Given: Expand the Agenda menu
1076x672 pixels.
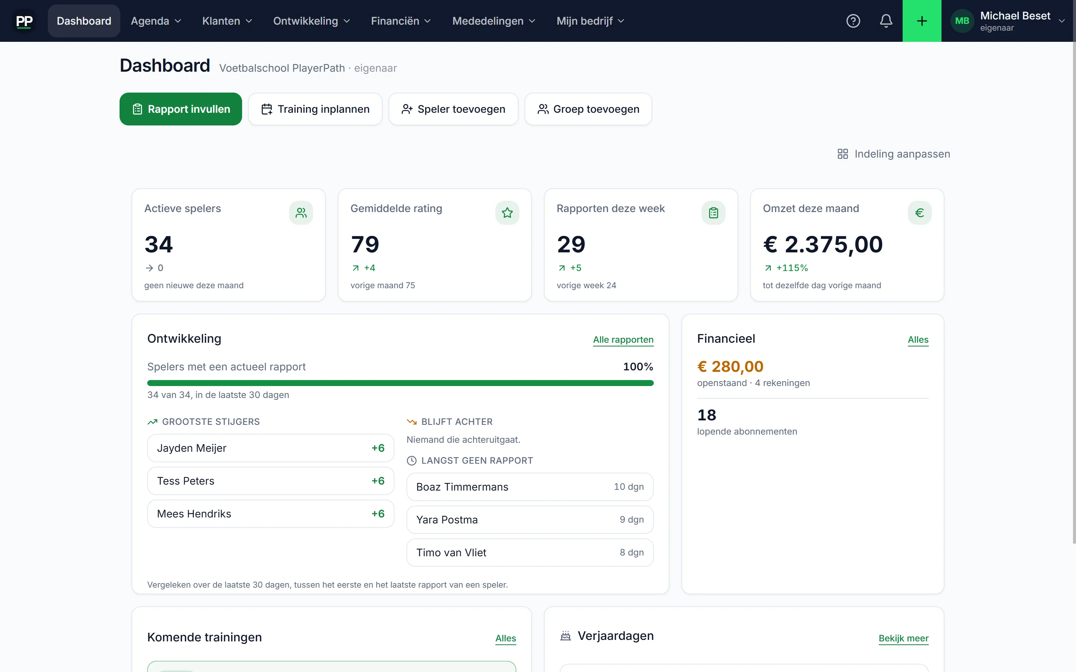Looking at the screenshot, I should [156, 21].
